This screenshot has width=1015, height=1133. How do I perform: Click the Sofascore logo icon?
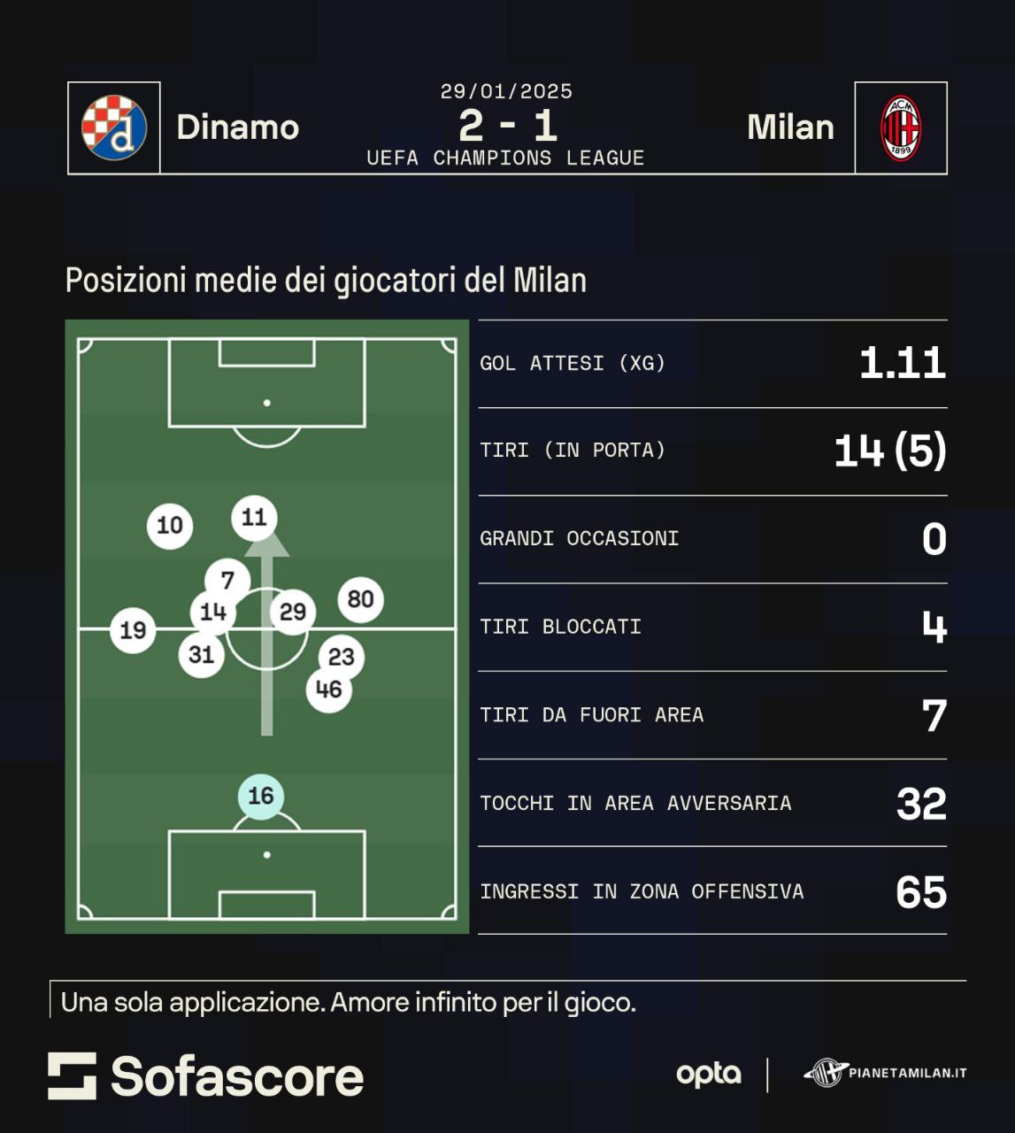pyautogui.click(x=72, y=1075)
